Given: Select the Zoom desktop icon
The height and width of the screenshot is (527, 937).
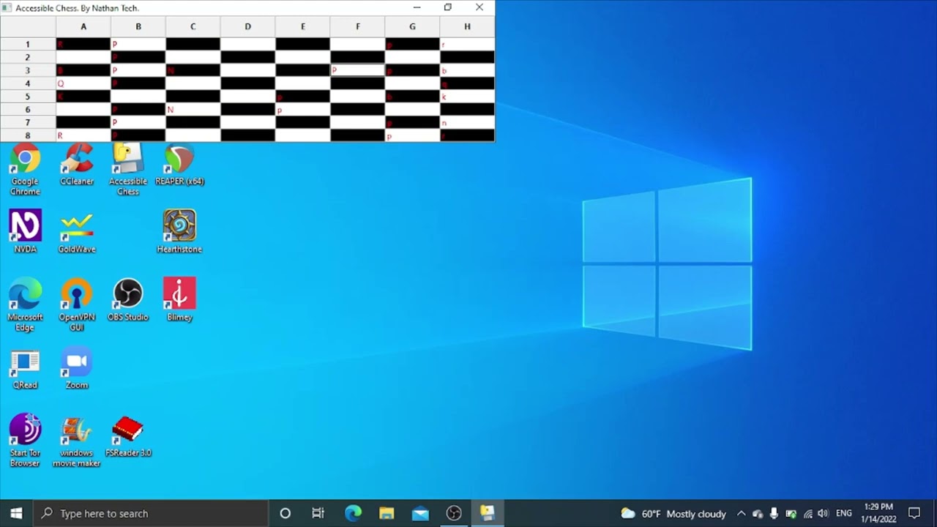Looking at the screenshot, I should (x=77, y=368).
